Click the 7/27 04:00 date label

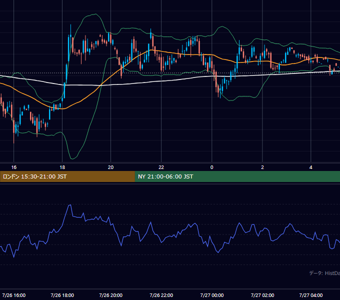[x=311, y=295]
